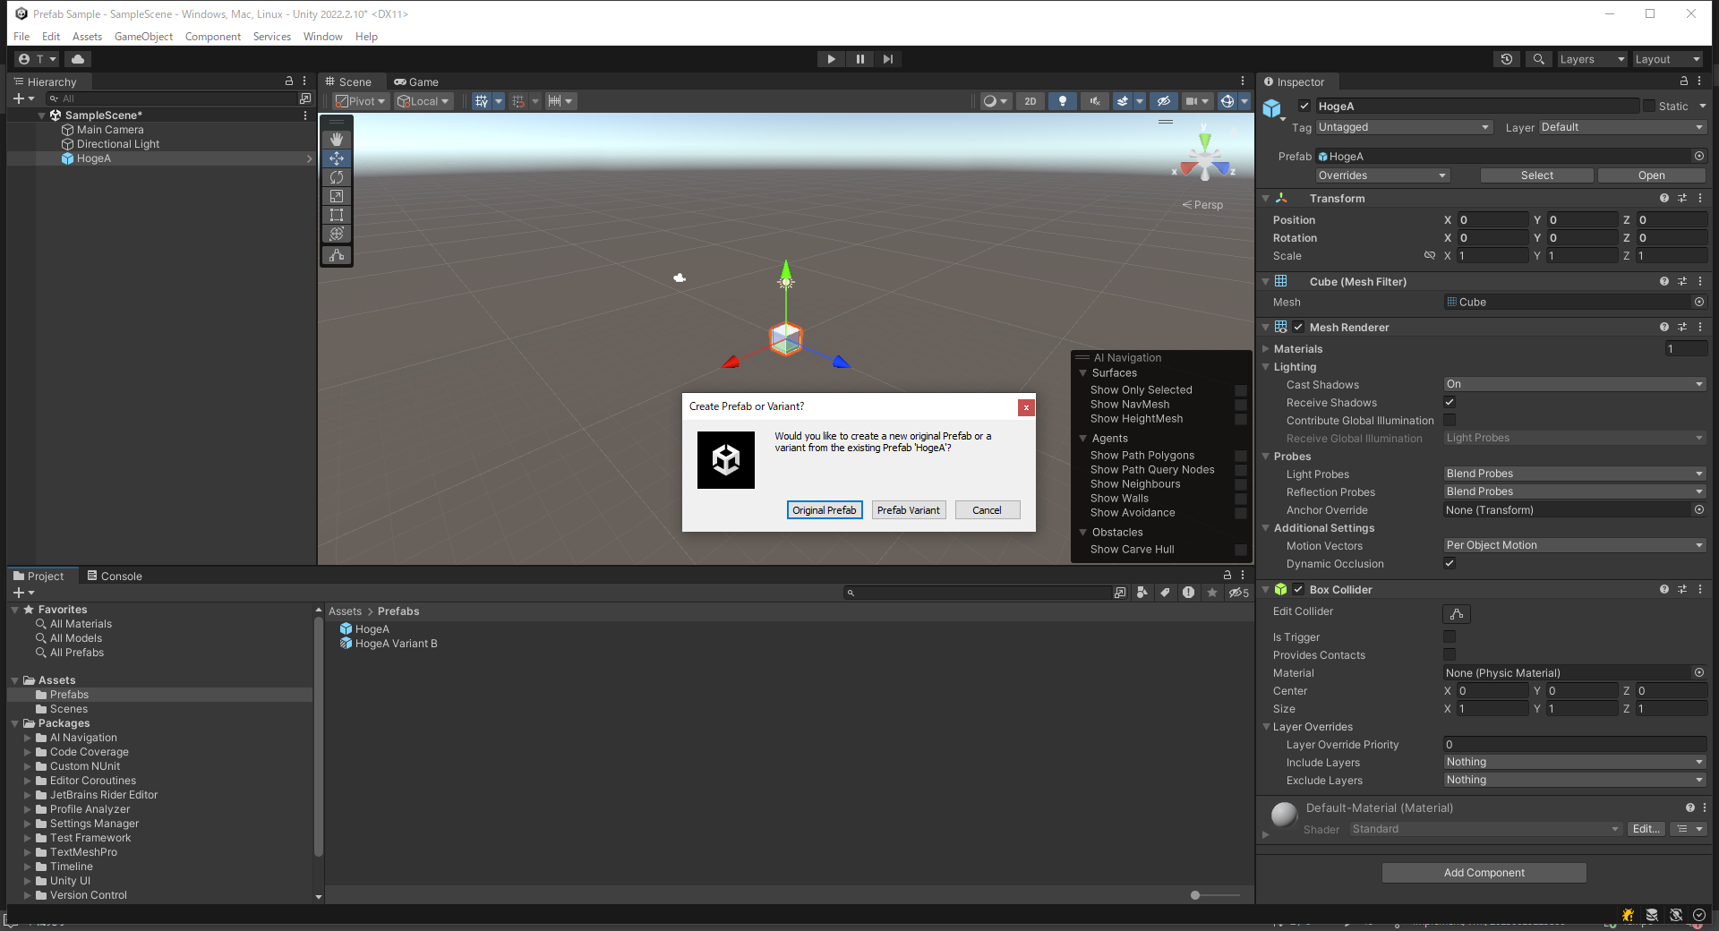Click the Original Prefab button in the dialog
This screenshot has height=931, width=1719.
(824, 509)
